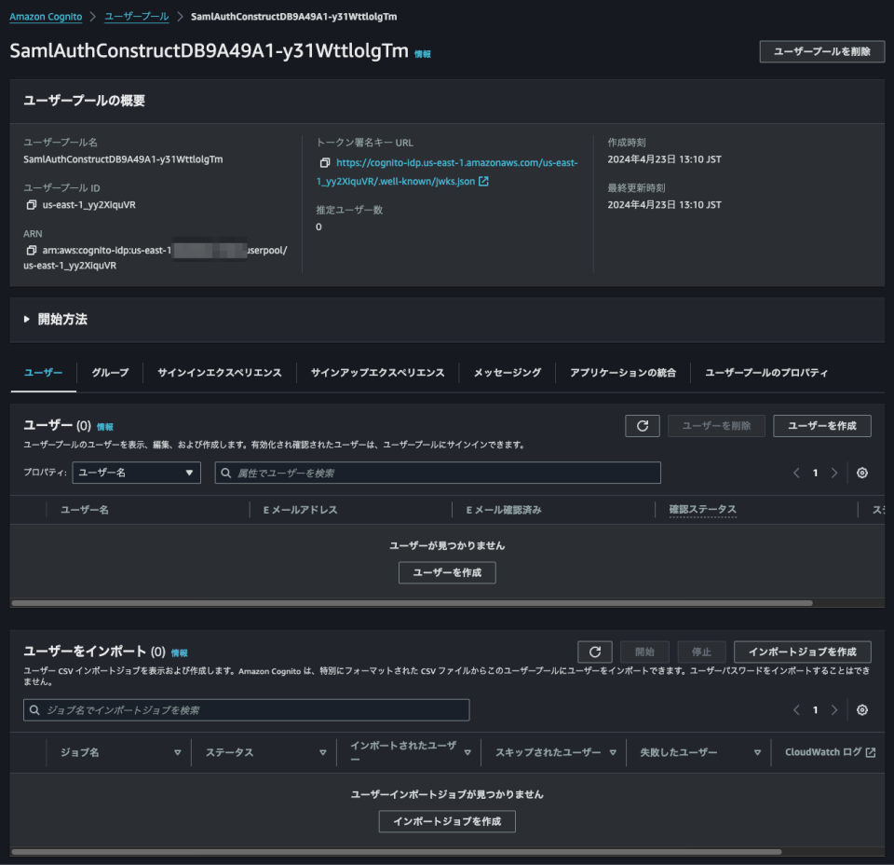Screen dimensions: 894x865
Task: Copy the token signing key URL via copy icon
Action: click(323, 161)
